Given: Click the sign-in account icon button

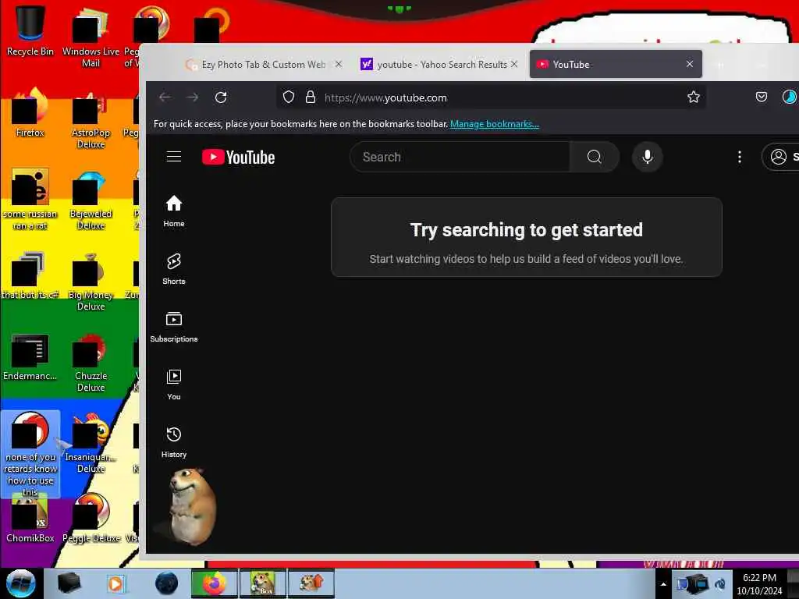Looking at the screenshot, I should pos(780,157).
